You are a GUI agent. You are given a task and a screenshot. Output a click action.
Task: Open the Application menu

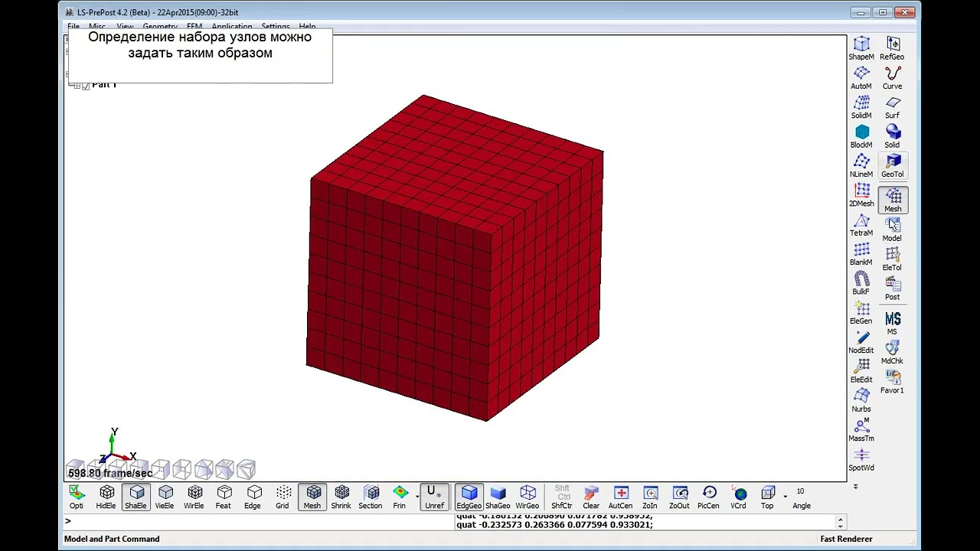pyautogui.click(x=232, y=27)
